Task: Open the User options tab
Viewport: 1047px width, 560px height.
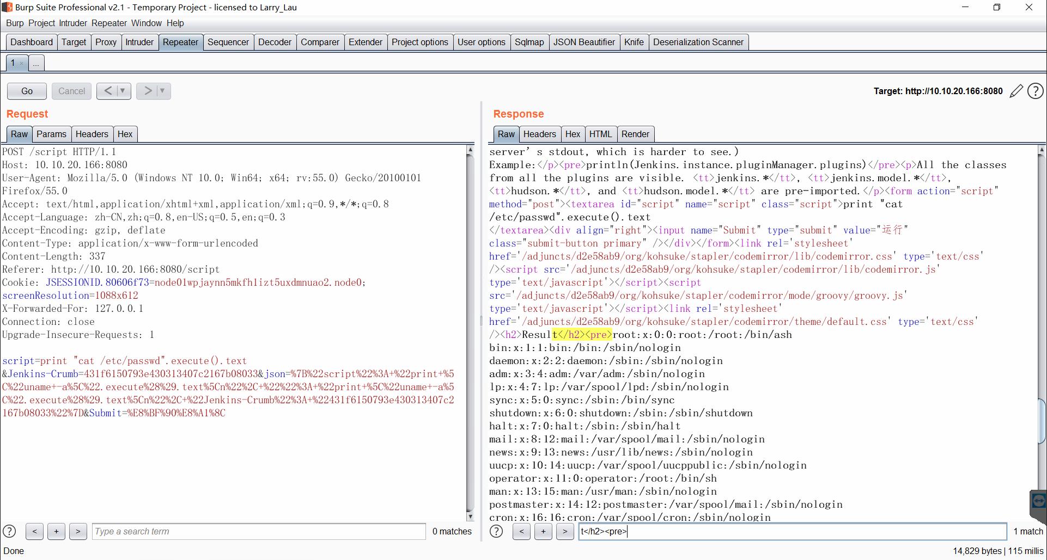Action: point(481,42)
